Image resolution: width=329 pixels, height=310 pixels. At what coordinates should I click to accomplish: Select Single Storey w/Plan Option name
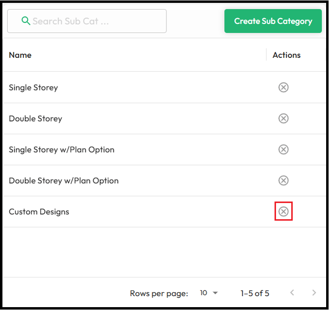(62, 150)
